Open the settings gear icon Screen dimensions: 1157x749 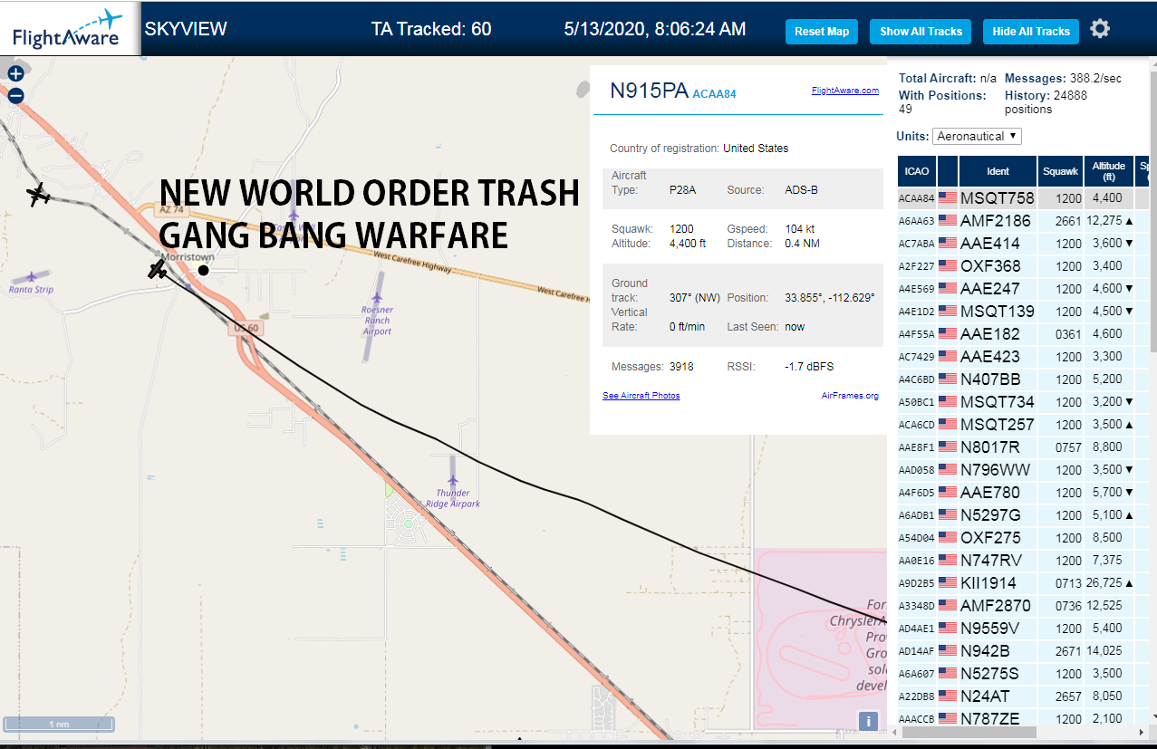tap(1099, 29)
